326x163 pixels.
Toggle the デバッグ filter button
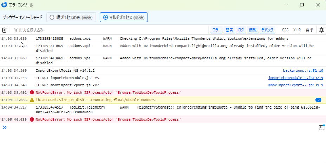pyautogui.click(x=267, y=30)
